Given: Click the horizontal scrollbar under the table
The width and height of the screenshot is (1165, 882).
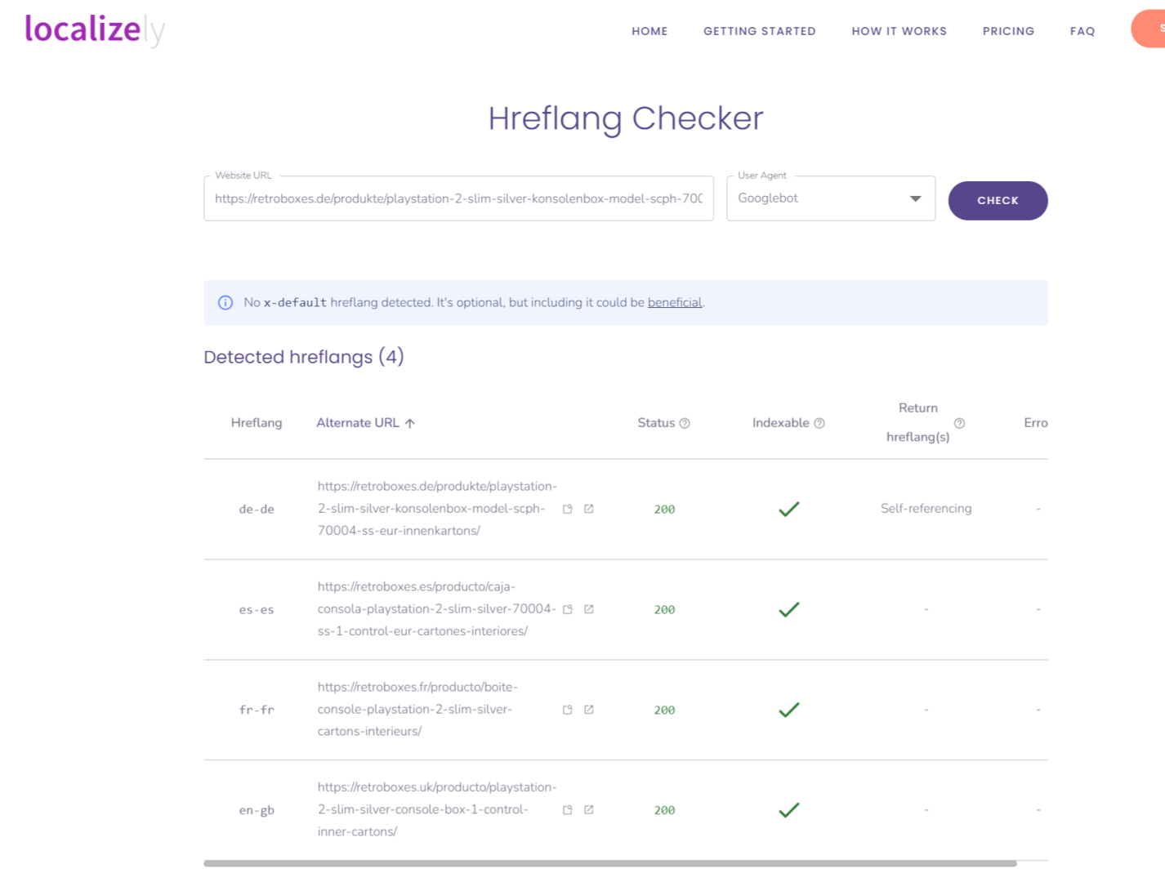Looking at the screenshot, I should [x=610, y=863].
